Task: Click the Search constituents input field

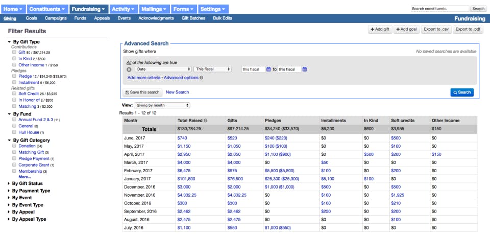Action: pyautogui.click(x=439, y=9)
